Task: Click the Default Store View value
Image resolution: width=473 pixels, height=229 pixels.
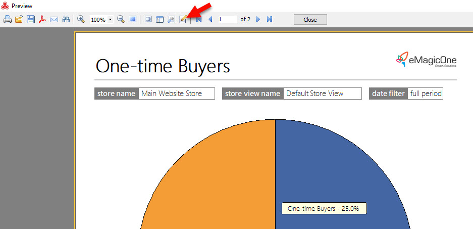Action: [322, 94]
